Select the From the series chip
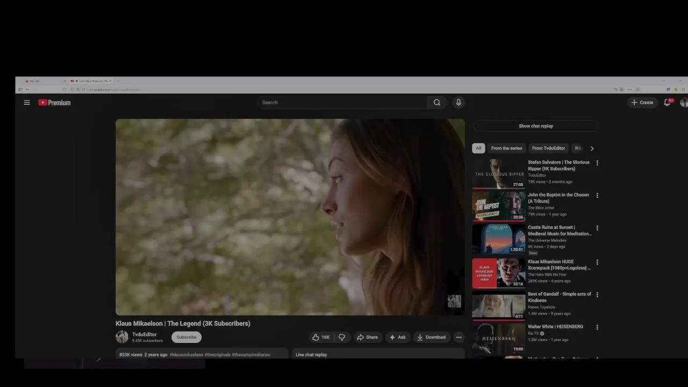The height and width of the screenshot is (387, 688). pos(506,148)
